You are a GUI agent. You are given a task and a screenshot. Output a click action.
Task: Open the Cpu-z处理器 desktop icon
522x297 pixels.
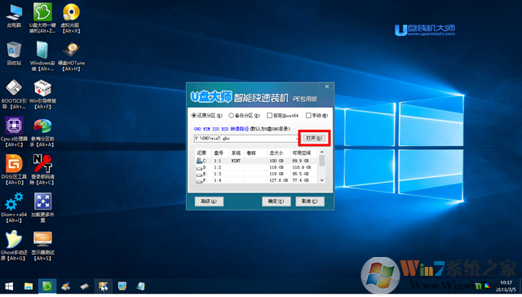pyautogui.click(x=14, y=132)
